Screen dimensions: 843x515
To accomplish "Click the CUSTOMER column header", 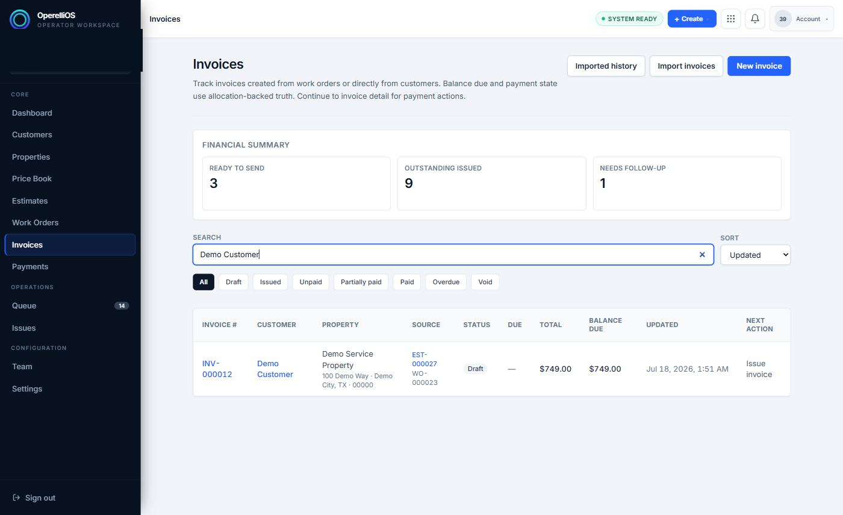I will pyautogui.click(x=276, y=325).
